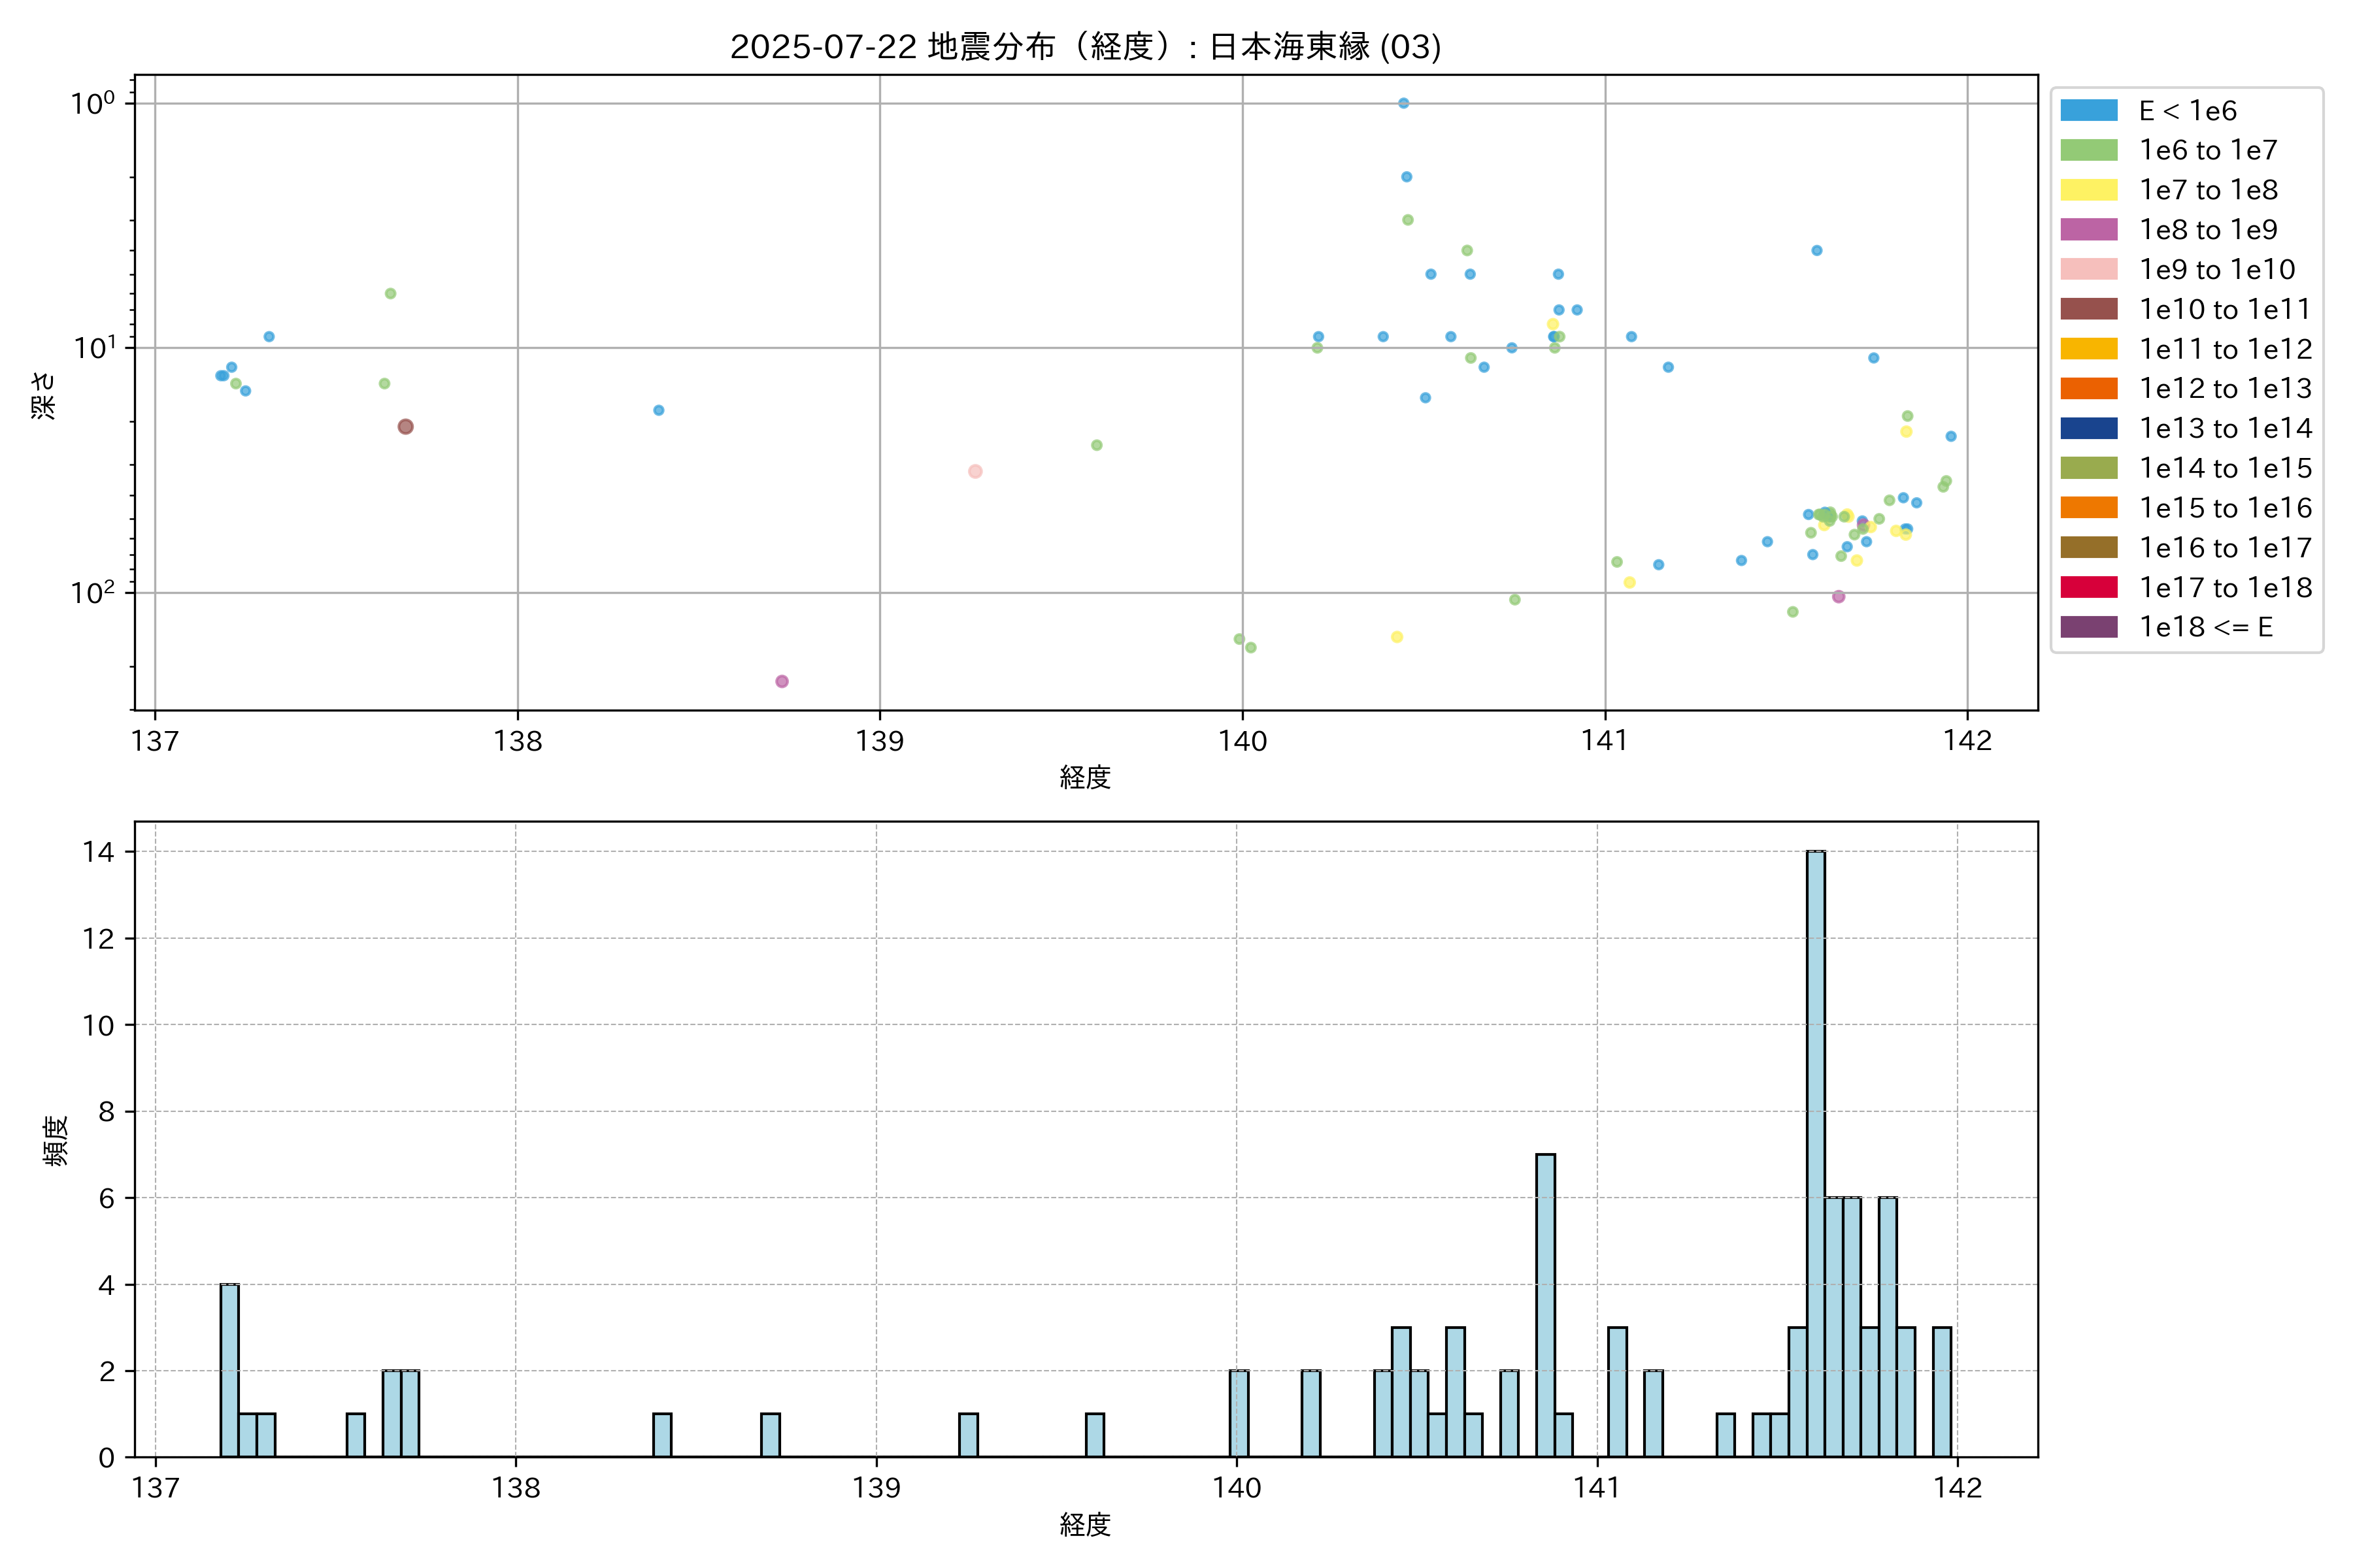Click the 経度 x-axis label under the histogram
Screen dimensions: 2353x1568
coord(1086,1525)
